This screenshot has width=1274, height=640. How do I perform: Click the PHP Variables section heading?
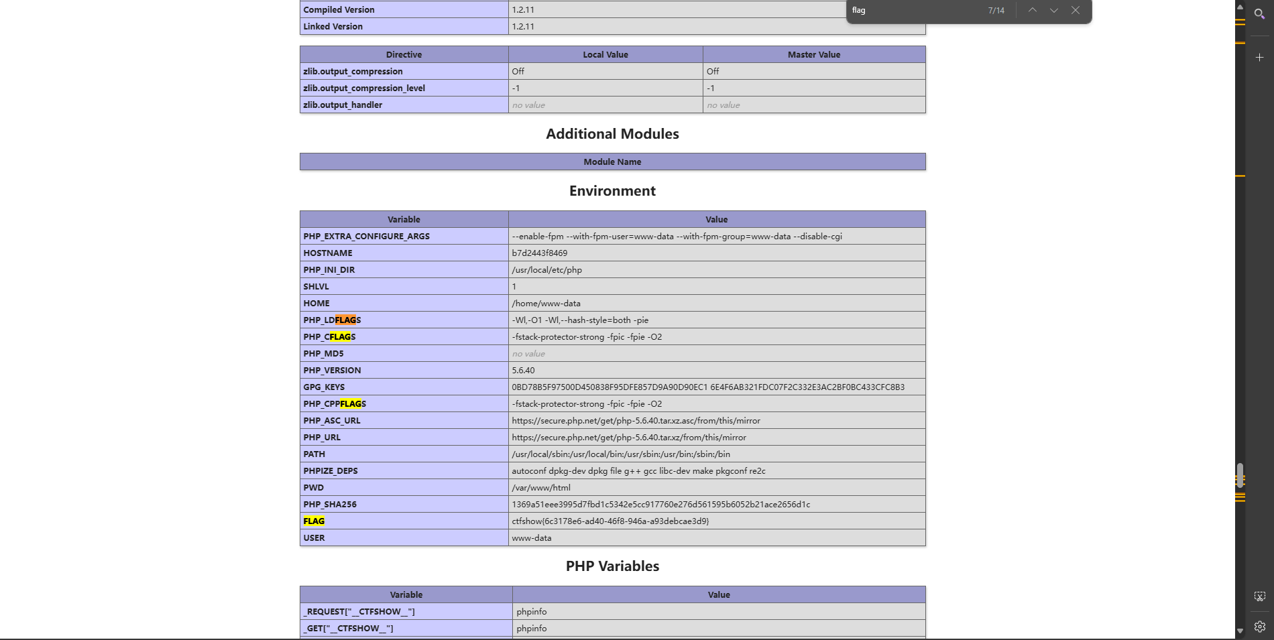click(612, 566)
